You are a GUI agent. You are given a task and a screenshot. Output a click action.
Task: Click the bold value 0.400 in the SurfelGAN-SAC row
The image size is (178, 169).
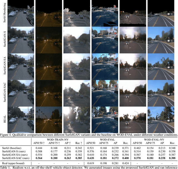pyautogui.click(x=125, y=158)
